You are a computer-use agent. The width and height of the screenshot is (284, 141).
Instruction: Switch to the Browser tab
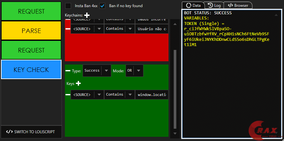238,6
